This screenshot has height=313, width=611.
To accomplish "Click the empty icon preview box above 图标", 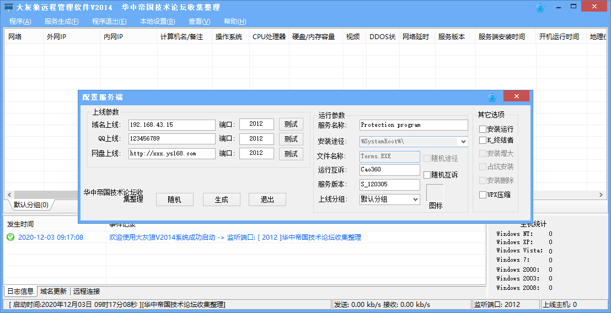I will pos(435,193).
